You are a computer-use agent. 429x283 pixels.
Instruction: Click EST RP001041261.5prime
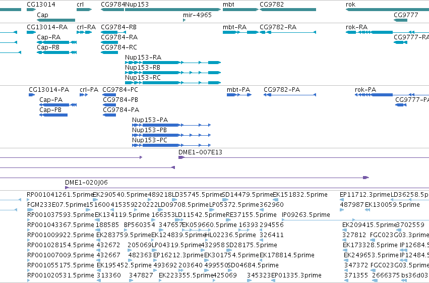[x=60, y=195]
